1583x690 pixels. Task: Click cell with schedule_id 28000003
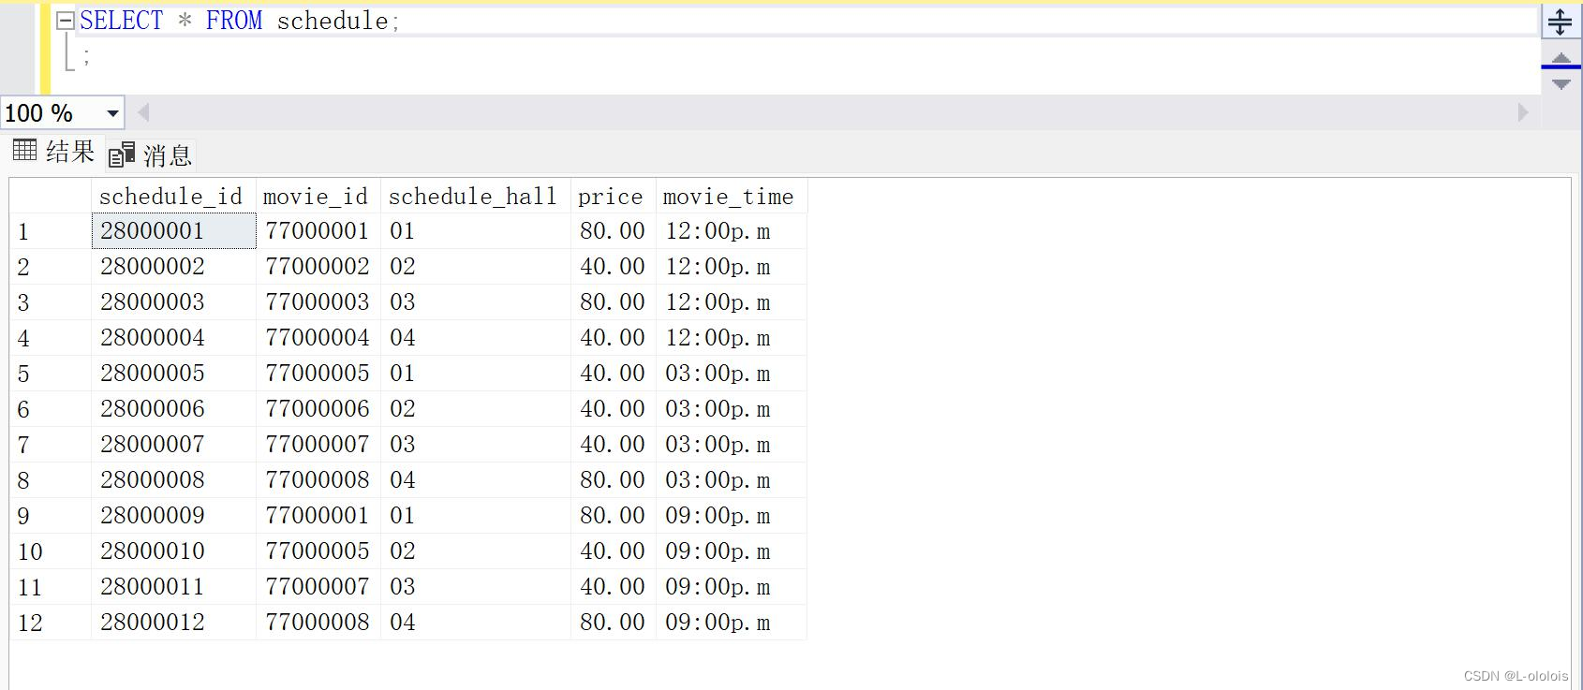coord(173,302)
